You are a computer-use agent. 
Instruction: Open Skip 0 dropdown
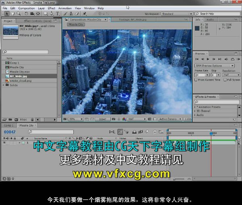pos(216,75)
